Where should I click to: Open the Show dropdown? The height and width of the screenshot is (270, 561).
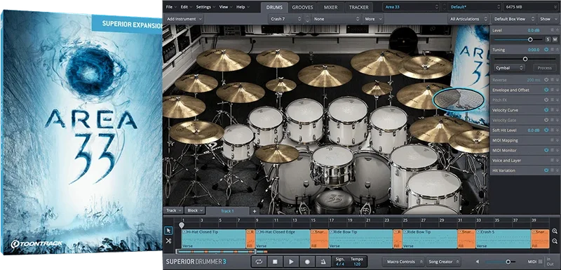[x=548, y=19]
